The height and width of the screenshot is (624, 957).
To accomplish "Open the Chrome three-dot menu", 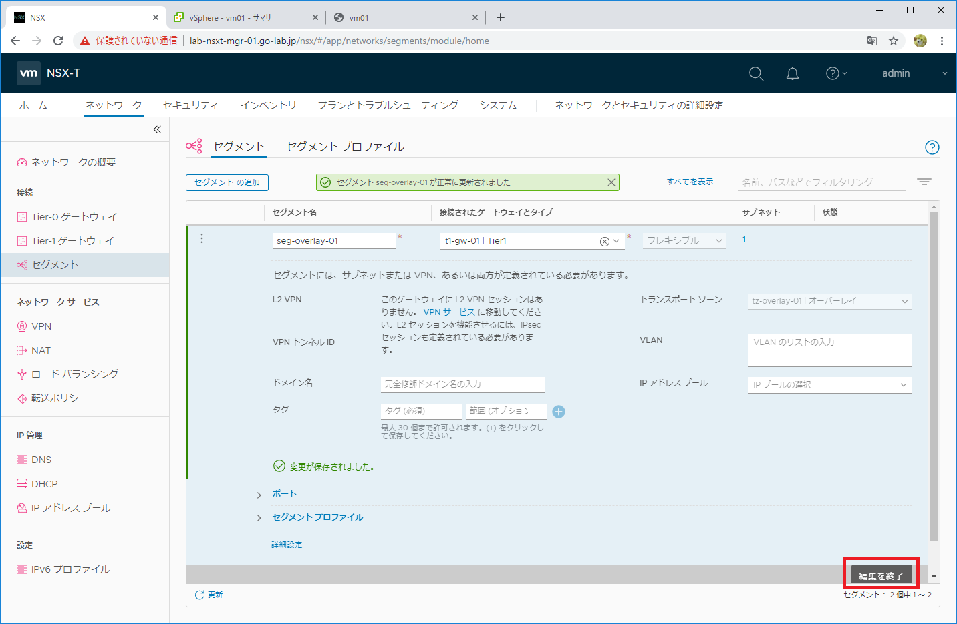I will pyautogui.click(x=942, y=41).
